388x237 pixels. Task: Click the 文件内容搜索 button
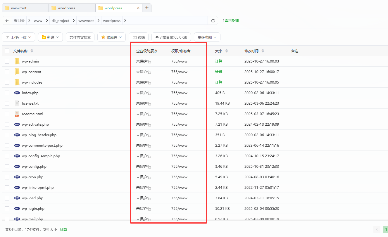80,37
